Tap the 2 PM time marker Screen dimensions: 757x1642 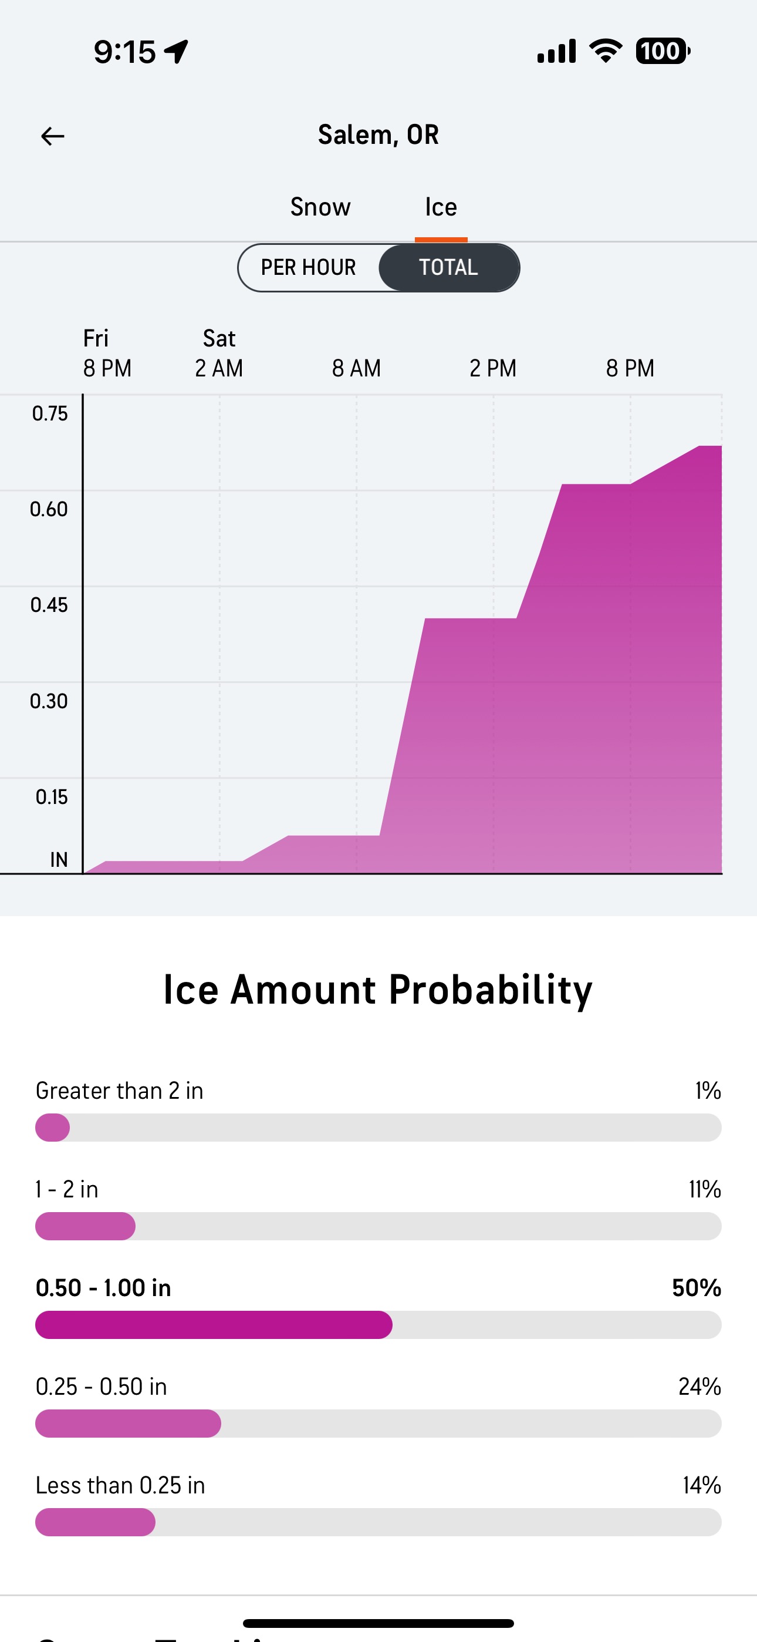[x=492, y=368]
